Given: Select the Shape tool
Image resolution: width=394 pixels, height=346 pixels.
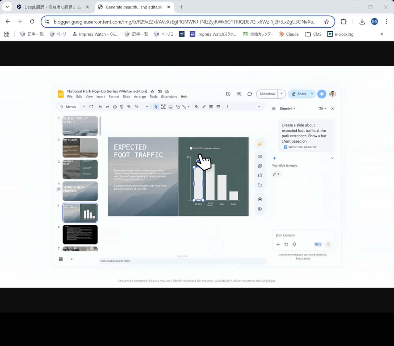Looking at the screenshot, I should 178,107.
